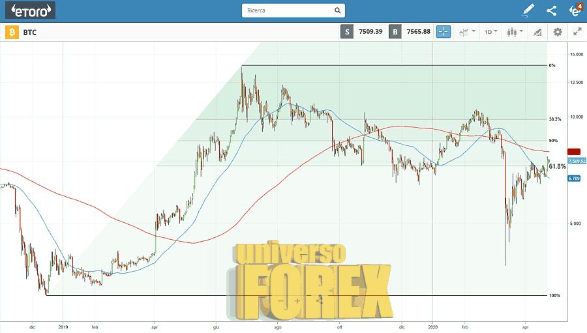Toggle the crosshair cursor mode
This screenshot has height=333, width=587.
point(444,32)
